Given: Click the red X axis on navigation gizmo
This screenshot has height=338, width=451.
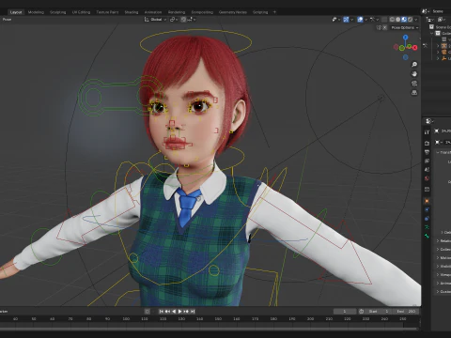Looking at the screenshot, I should (415, 48).
